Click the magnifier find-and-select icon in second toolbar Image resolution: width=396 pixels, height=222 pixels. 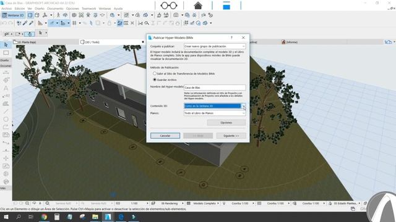coord(147,23)
